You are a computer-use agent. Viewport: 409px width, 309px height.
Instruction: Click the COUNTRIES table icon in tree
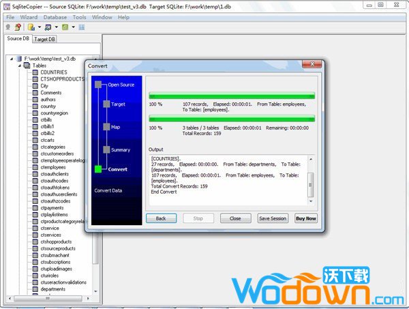(x=35, y=72)
